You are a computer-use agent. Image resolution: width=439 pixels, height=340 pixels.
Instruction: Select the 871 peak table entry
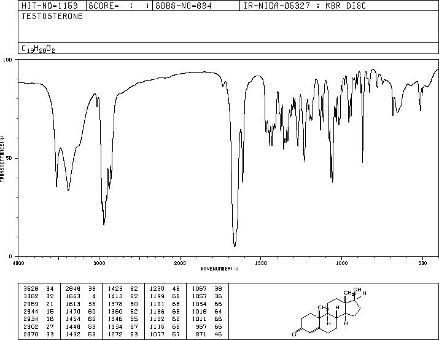209,334
